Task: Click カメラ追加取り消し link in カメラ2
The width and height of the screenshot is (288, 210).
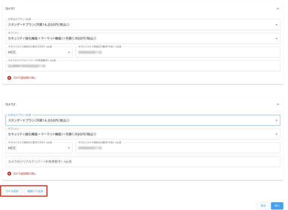Action: [25, 174]
